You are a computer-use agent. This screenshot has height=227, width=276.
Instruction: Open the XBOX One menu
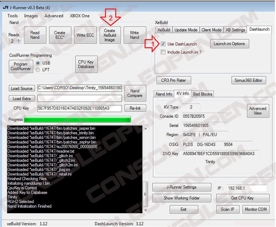(80, 16)
